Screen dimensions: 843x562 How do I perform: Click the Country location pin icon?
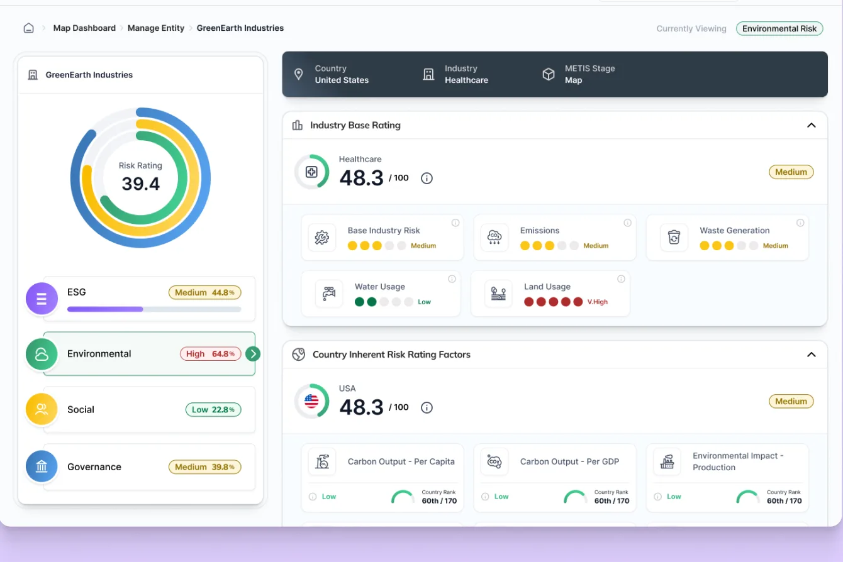click(299, 74)
